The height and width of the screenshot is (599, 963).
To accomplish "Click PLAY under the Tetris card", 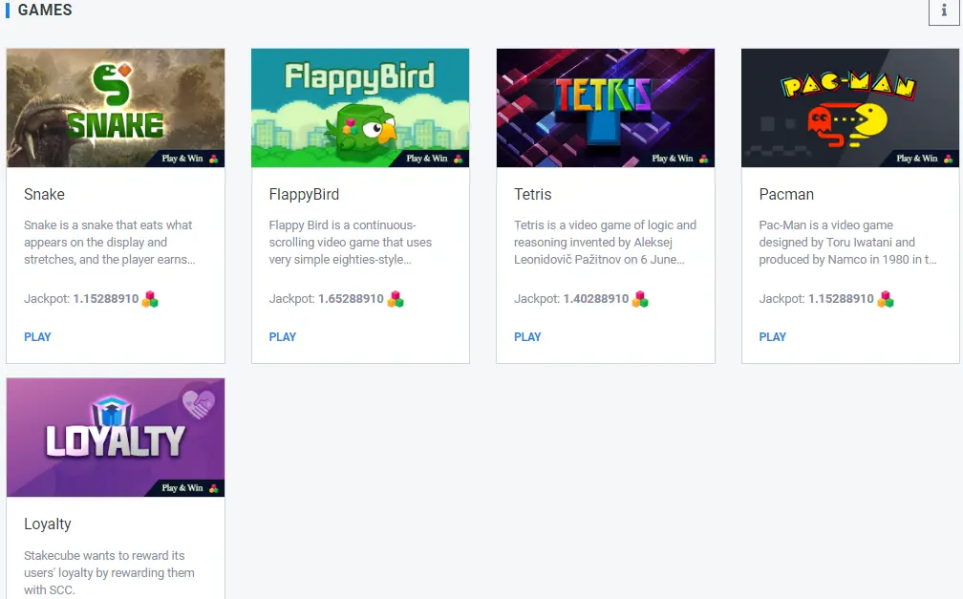I will [x=527, y=336].
